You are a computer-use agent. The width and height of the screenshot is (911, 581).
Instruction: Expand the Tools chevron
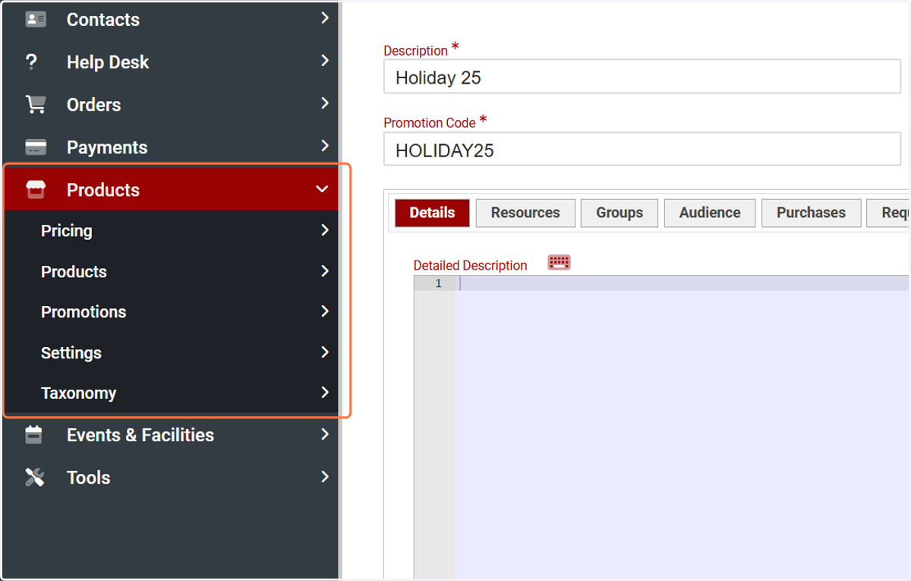click(x=325, y=477)
